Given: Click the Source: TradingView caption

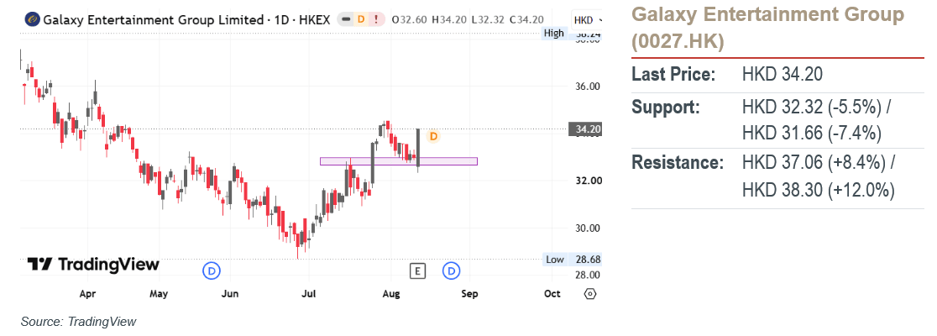Looking at the screenshot, I should point(78,322).
